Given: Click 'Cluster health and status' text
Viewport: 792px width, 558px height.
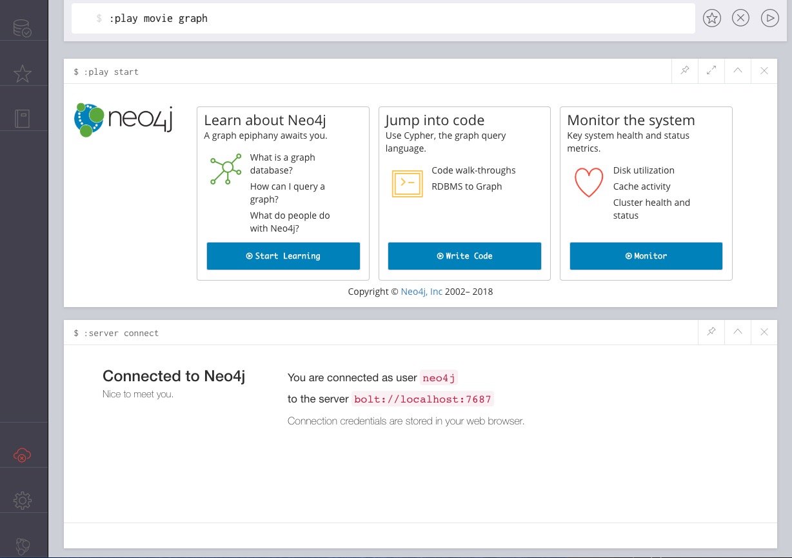Looking at the screenshot, I should [x=651, y=209].
